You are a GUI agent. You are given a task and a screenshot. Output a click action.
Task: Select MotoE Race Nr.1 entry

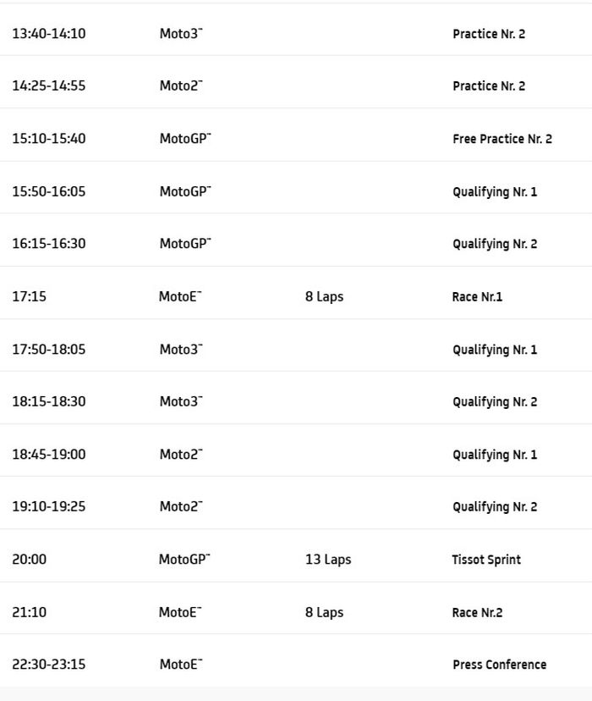click(477, 297)
